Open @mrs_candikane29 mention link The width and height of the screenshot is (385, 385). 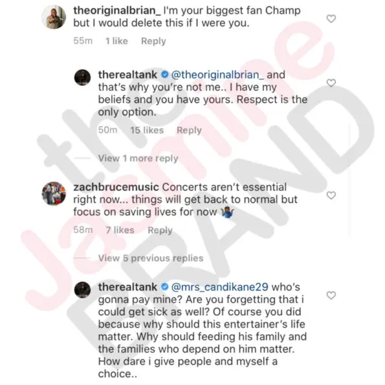pyautogui.click(x=219, y=287)
